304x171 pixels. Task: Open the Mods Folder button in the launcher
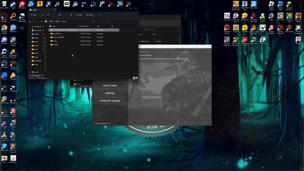coord(110,85)
